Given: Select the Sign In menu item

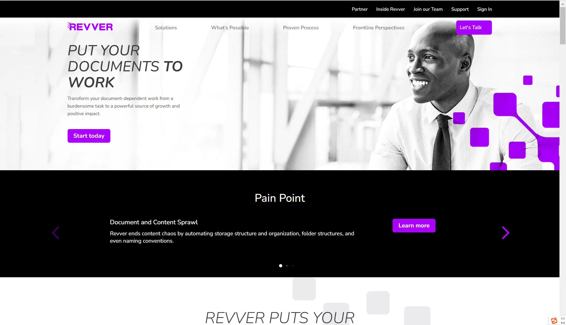Looking at the screenshot, I should (x=484, y=9).
